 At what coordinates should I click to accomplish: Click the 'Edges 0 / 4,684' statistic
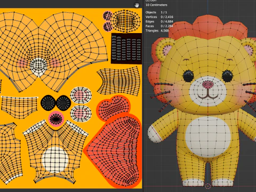159,21
